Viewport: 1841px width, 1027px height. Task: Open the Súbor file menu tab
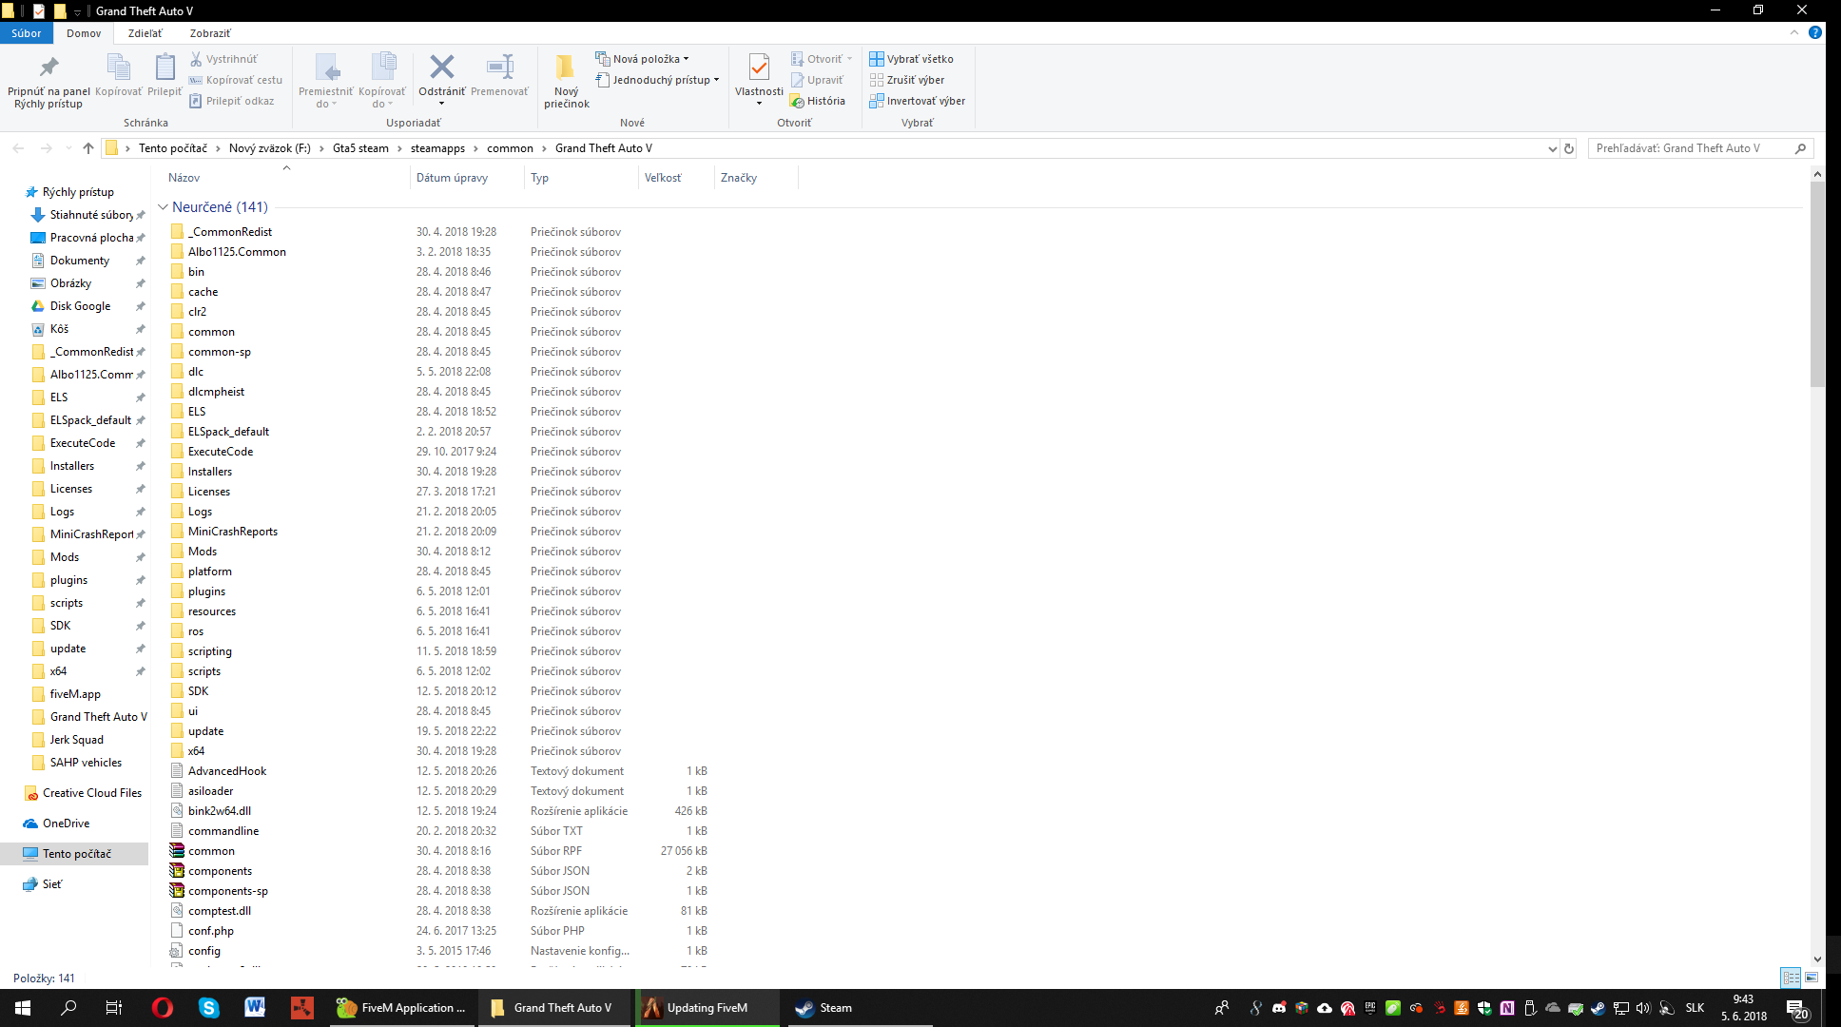point(26,33)
